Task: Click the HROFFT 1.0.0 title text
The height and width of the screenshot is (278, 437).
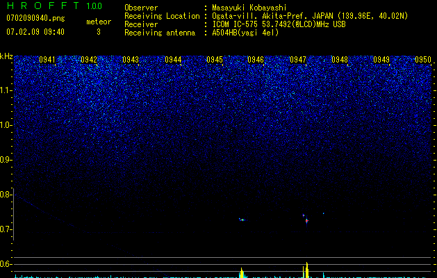Action: point(54,6)
